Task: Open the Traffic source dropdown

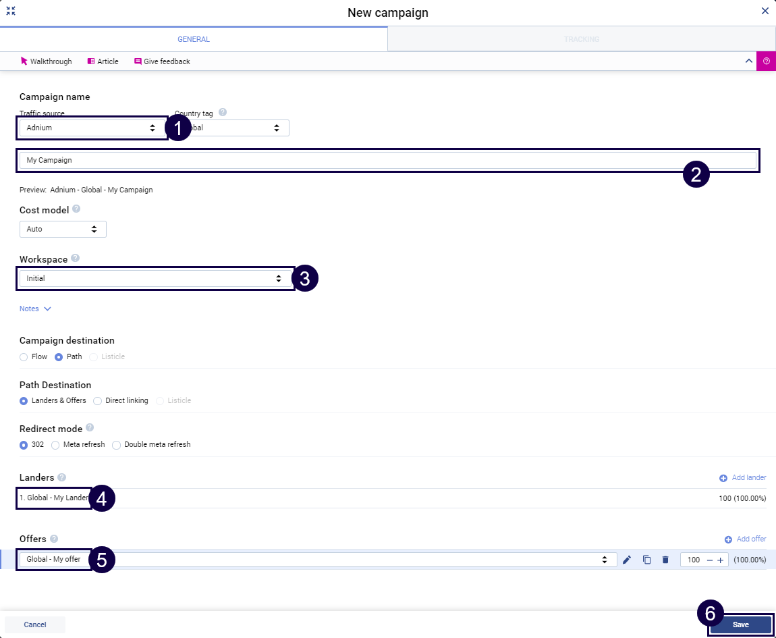Action: click(x=90, y=128)
